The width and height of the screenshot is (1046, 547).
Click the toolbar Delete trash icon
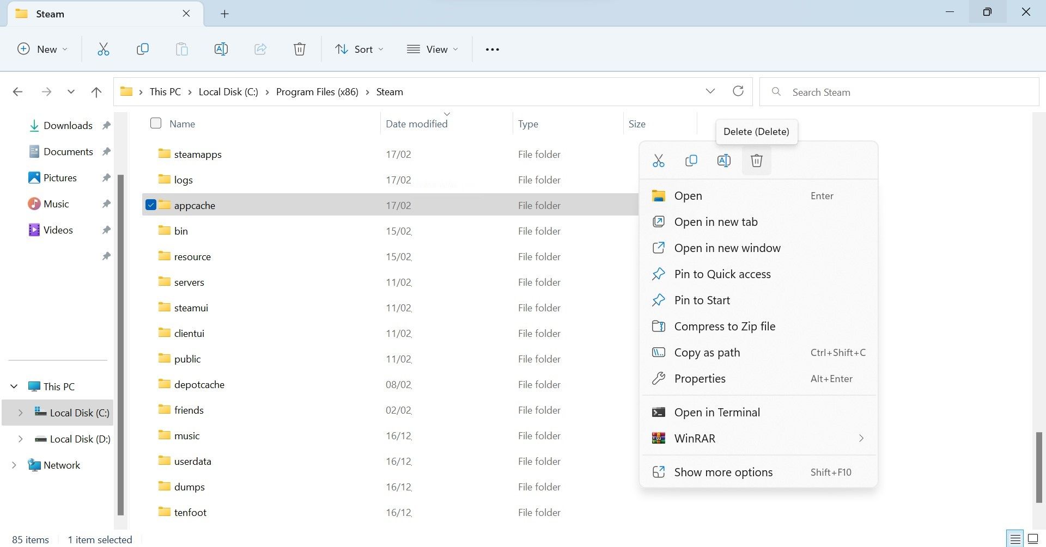tap(299, 50)
